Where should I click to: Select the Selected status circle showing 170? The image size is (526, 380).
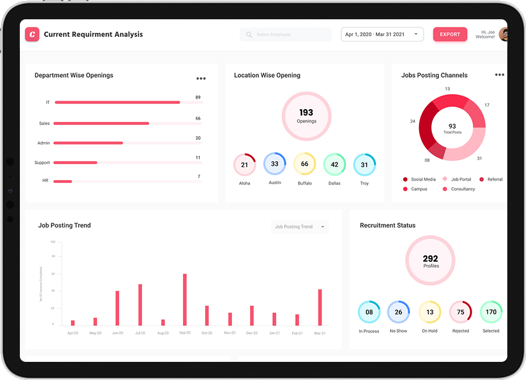click(x=491, y=312)
